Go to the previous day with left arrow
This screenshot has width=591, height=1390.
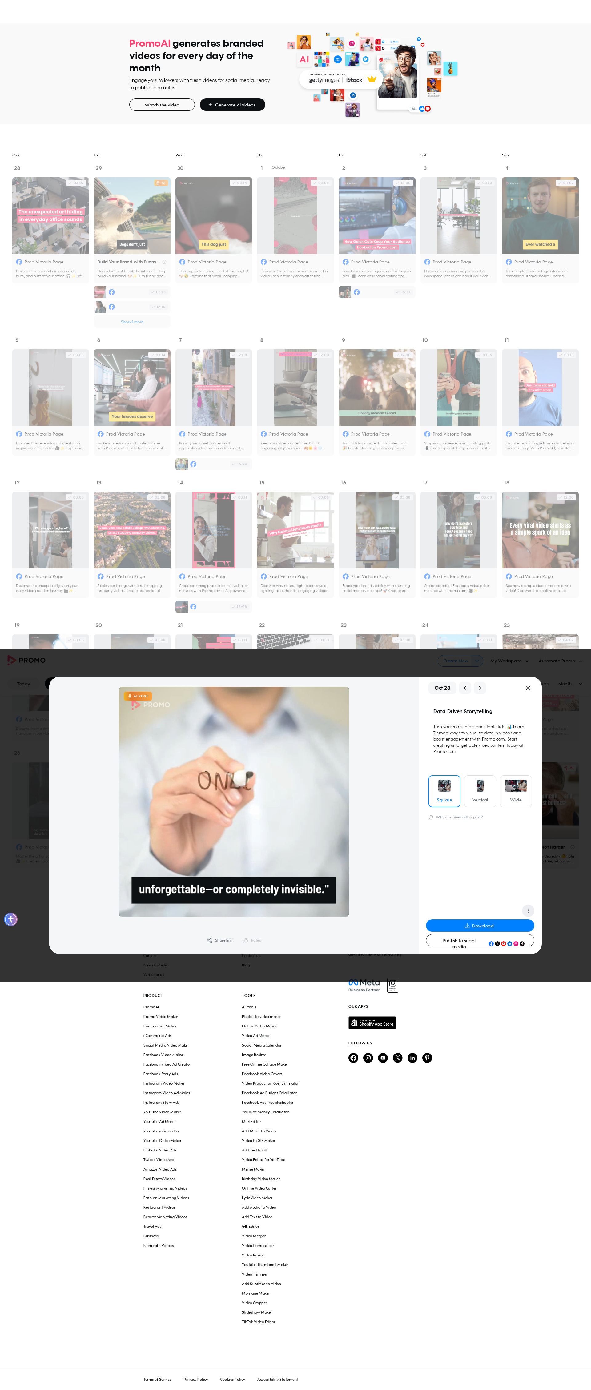click(465, 688)
